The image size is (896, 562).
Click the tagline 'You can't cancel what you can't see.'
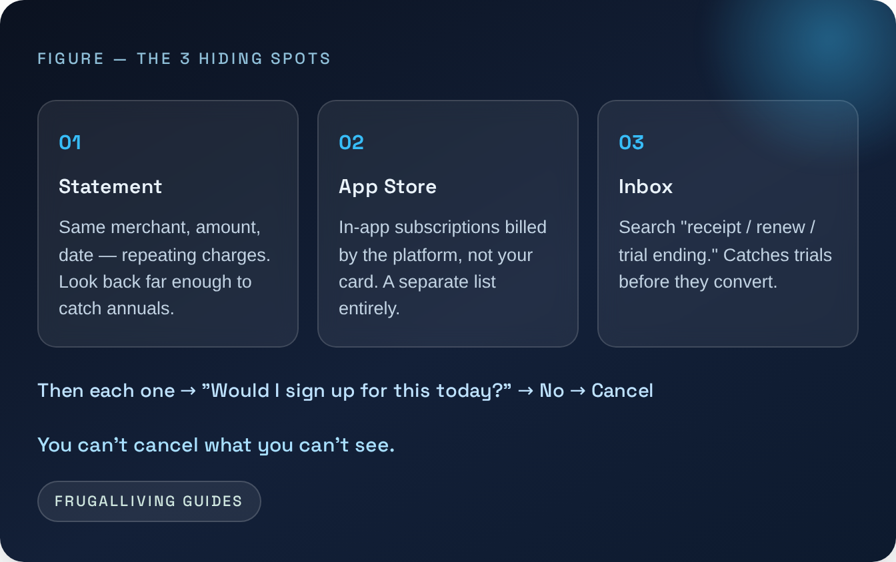click(x=216, y=445)
